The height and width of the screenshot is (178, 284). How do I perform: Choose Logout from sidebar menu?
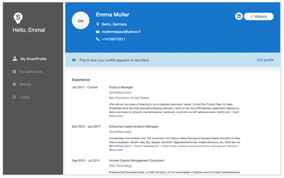[x=24, y=97]
